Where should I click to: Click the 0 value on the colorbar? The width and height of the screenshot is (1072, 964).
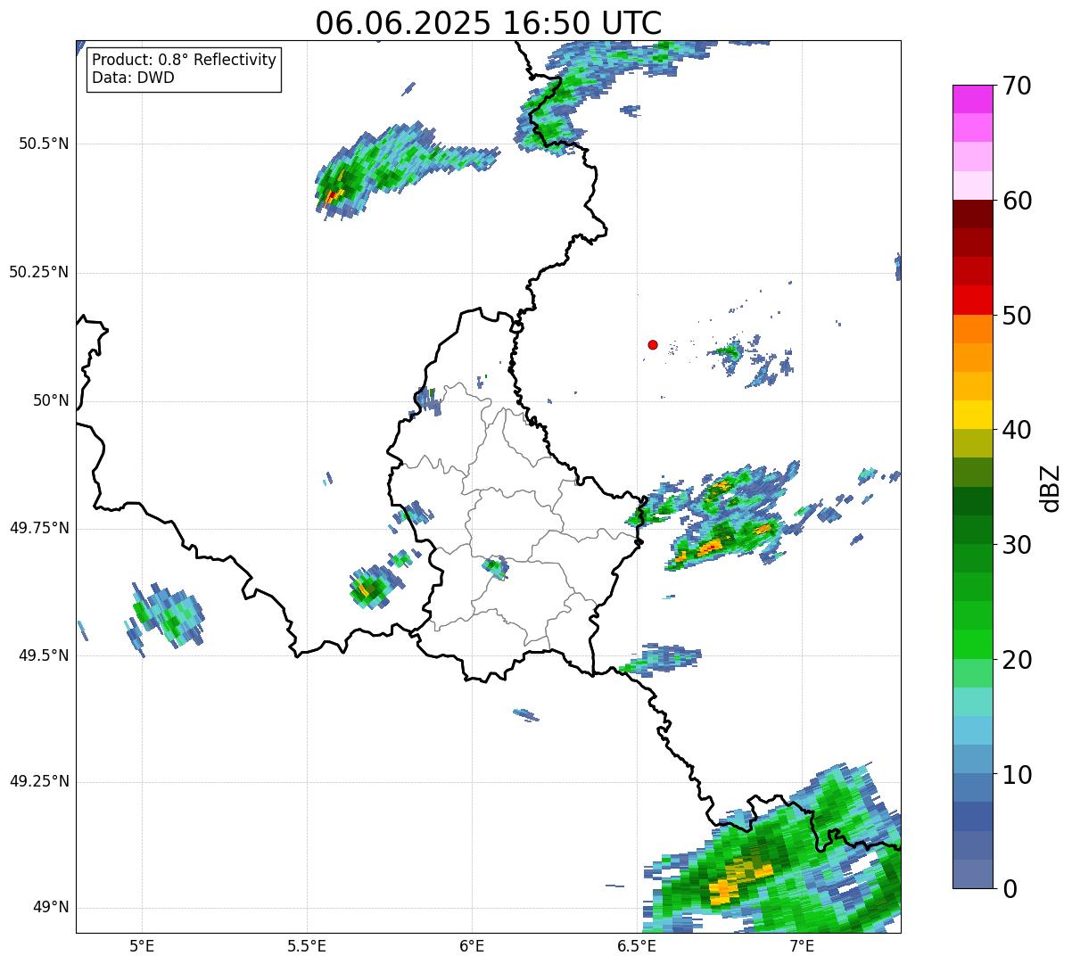[1009, 889]
